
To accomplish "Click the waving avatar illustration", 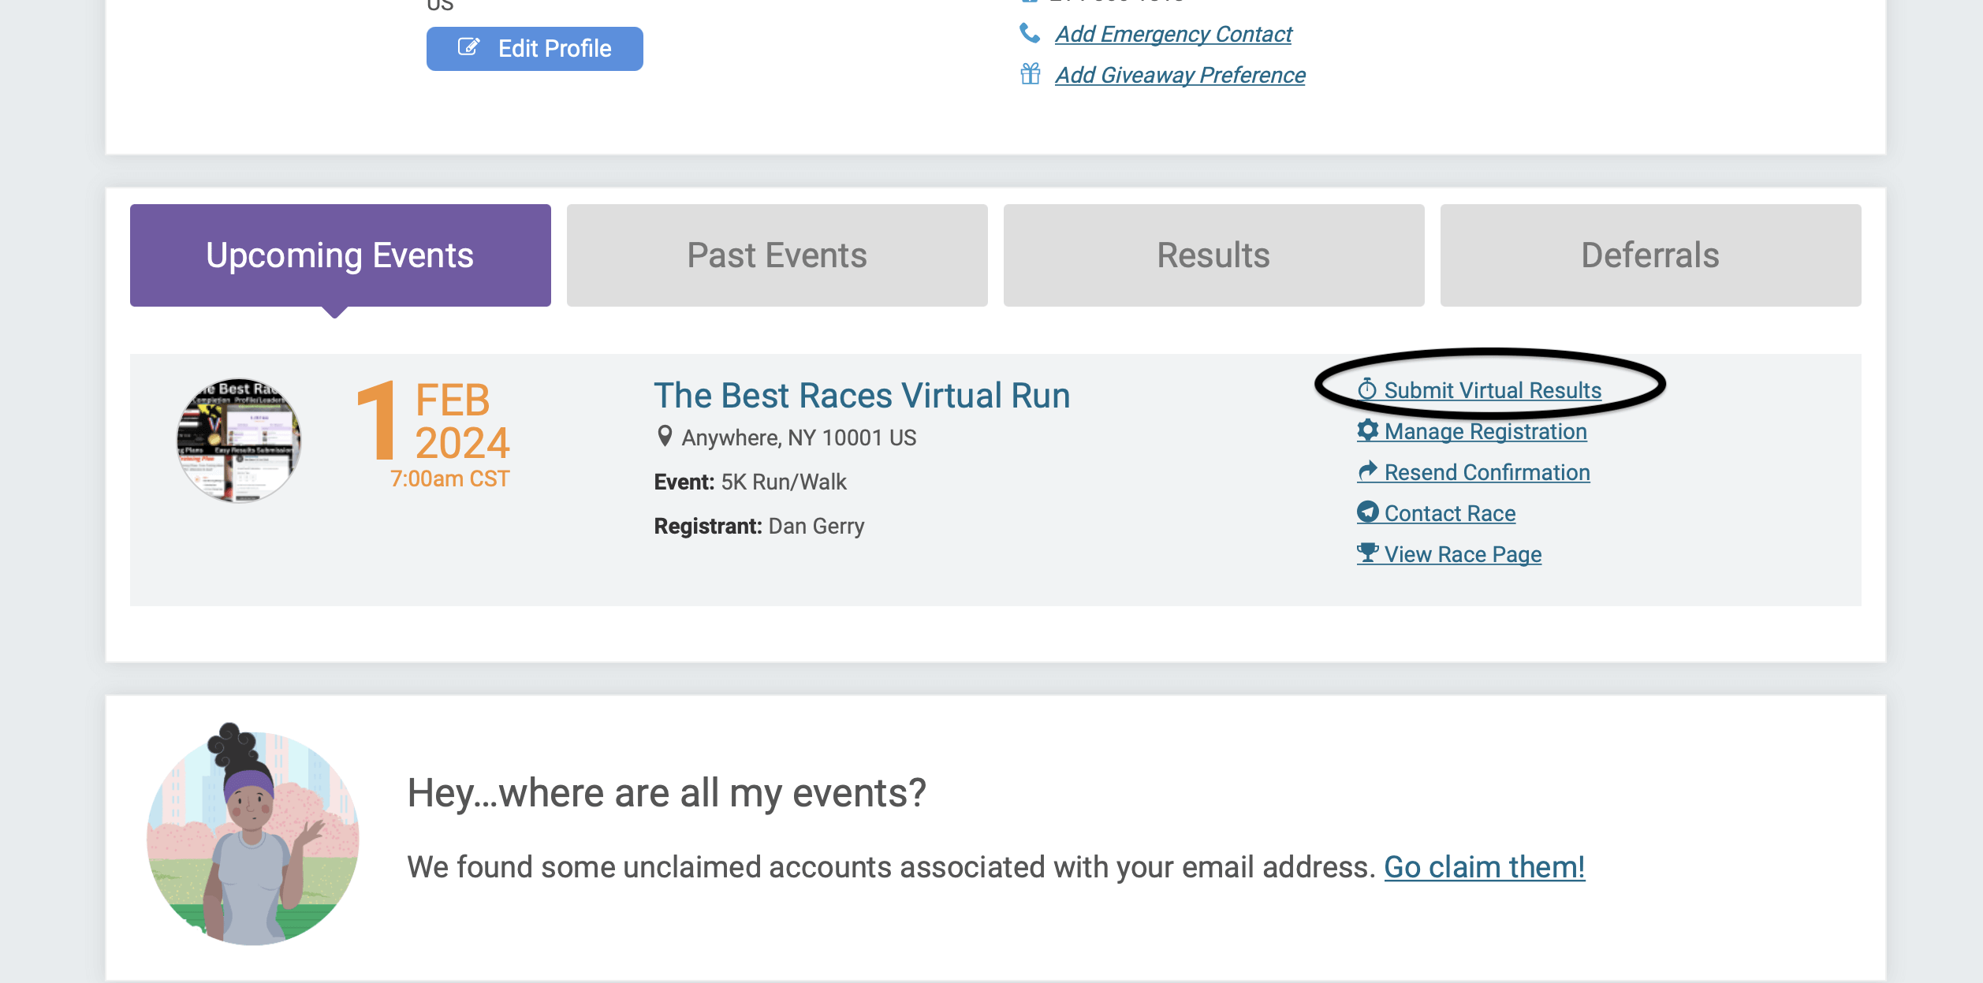I will pyautogui.click(x=252, y=842).
